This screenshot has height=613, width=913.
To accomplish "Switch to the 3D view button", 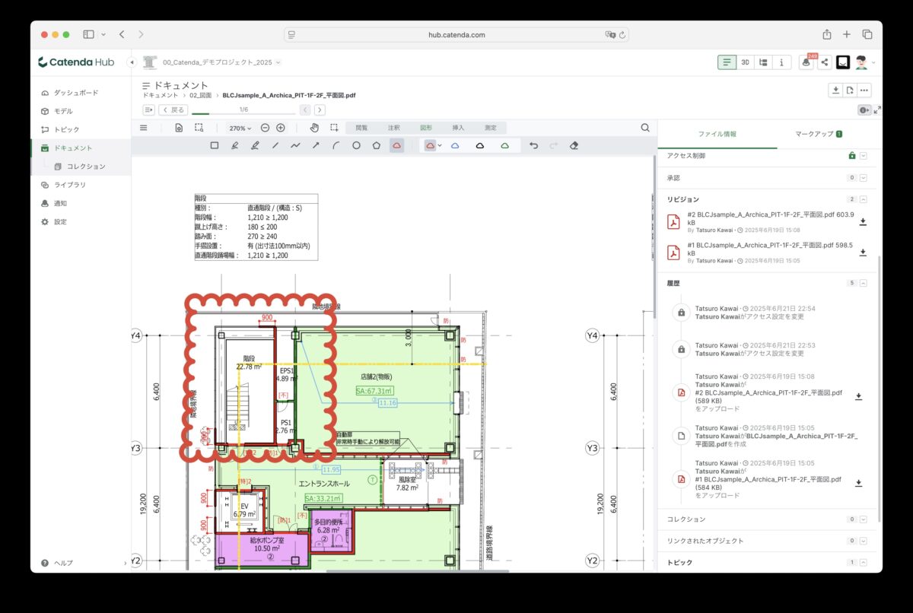I will [746, 62].
